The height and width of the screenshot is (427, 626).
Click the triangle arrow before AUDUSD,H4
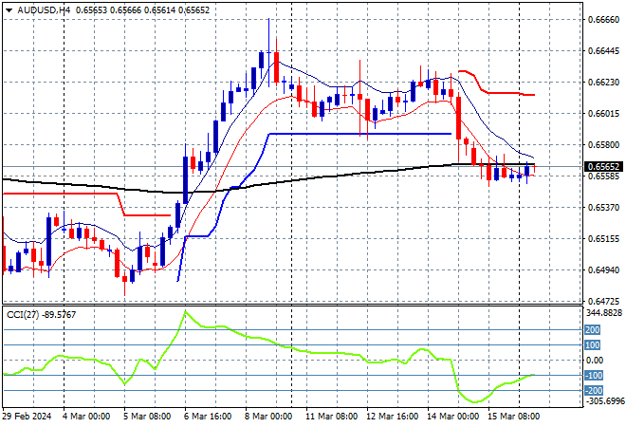tap(9, 9)
